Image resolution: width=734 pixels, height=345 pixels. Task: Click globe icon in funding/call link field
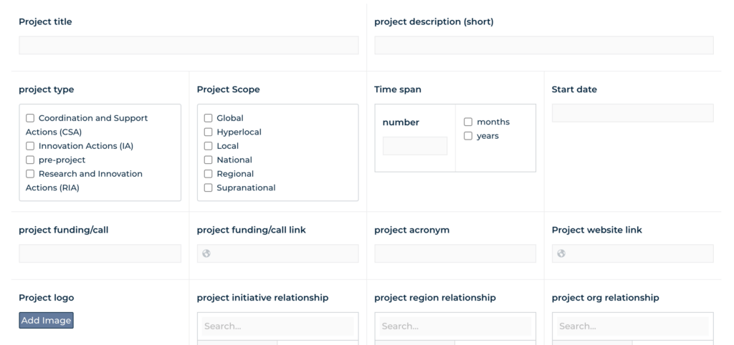pyautogui.click(x=206, y=253)
